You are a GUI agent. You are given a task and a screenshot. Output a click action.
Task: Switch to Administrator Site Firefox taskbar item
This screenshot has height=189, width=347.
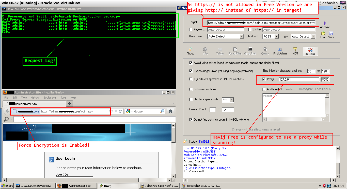77,186
